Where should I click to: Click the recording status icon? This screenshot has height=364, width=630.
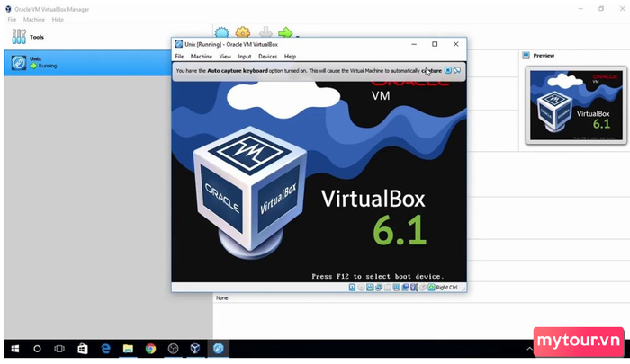pos(414,288)
